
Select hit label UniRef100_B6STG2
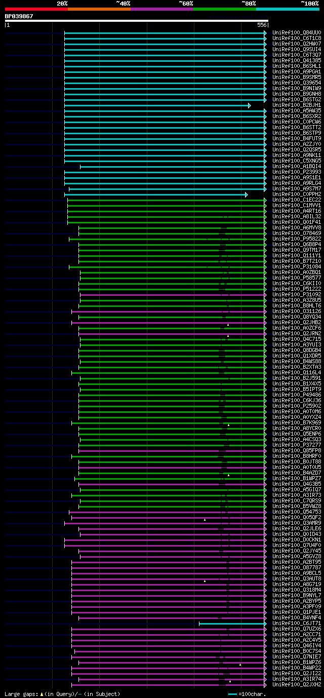pos(297,99)
